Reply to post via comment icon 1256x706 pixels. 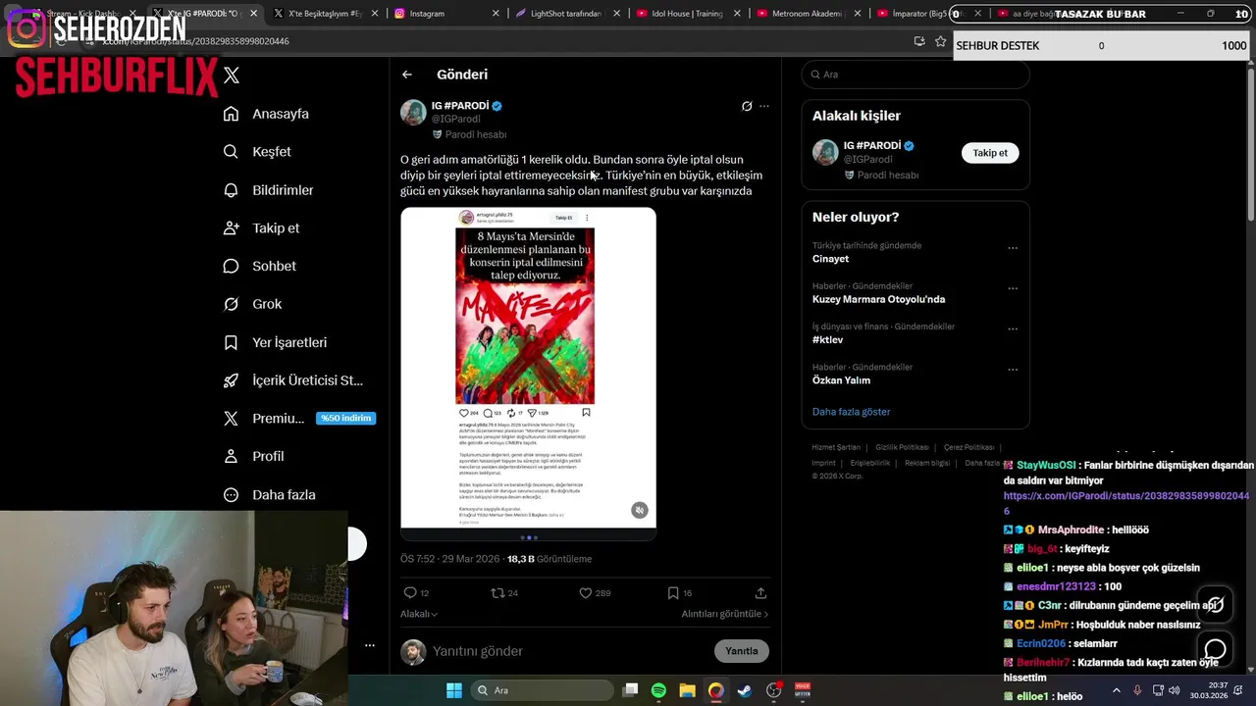click(x=410, y=593)
